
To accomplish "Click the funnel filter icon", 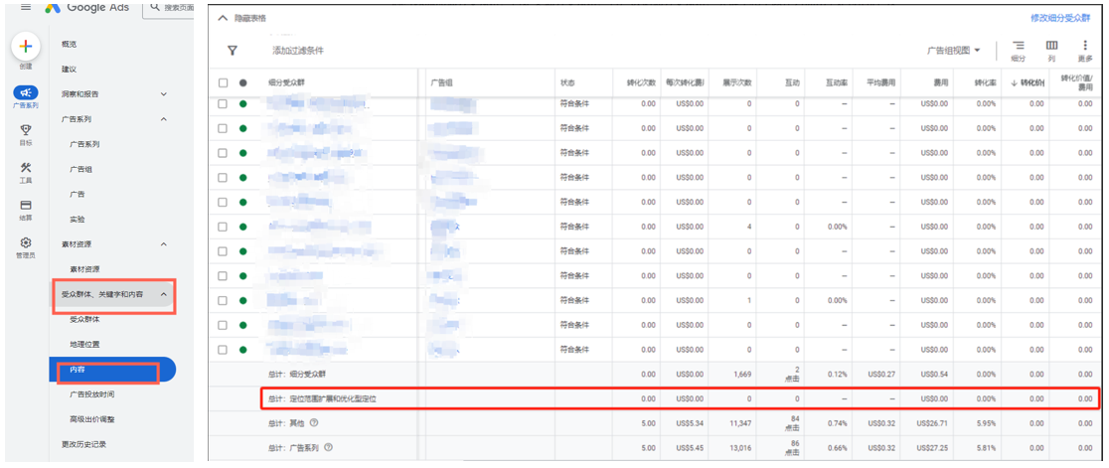I will [x=232, y=51].
